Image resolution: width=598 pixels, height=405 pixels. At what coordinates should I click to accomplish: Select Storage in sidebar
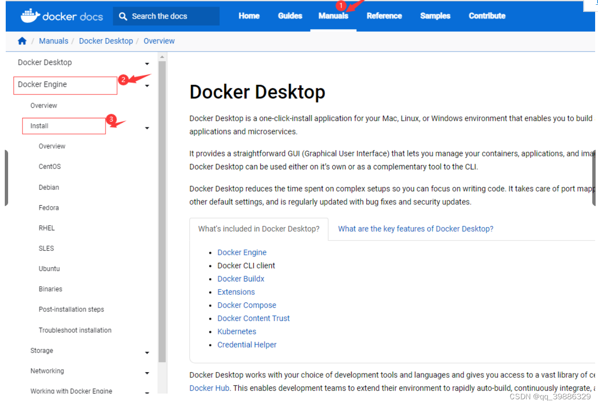pyautogui.click(x=42, y=351)
